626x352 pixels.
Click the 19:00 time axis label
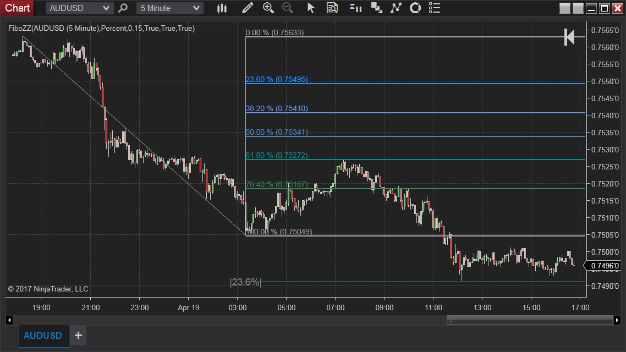click(x=41, y=307)
